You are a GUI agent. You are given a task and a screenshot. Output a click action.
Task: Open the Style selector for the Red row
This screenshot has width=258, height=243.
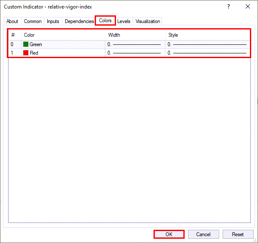pyautogui.click(x=208, y=53)
